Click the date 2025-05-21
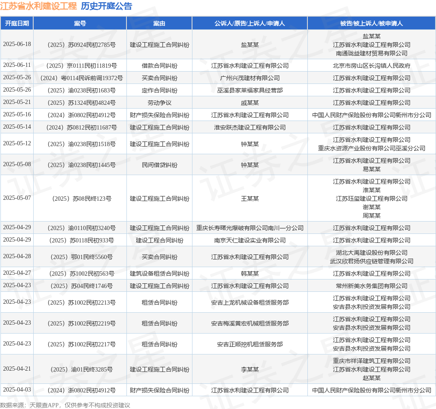Screen dimensions: 436x409 17,102
